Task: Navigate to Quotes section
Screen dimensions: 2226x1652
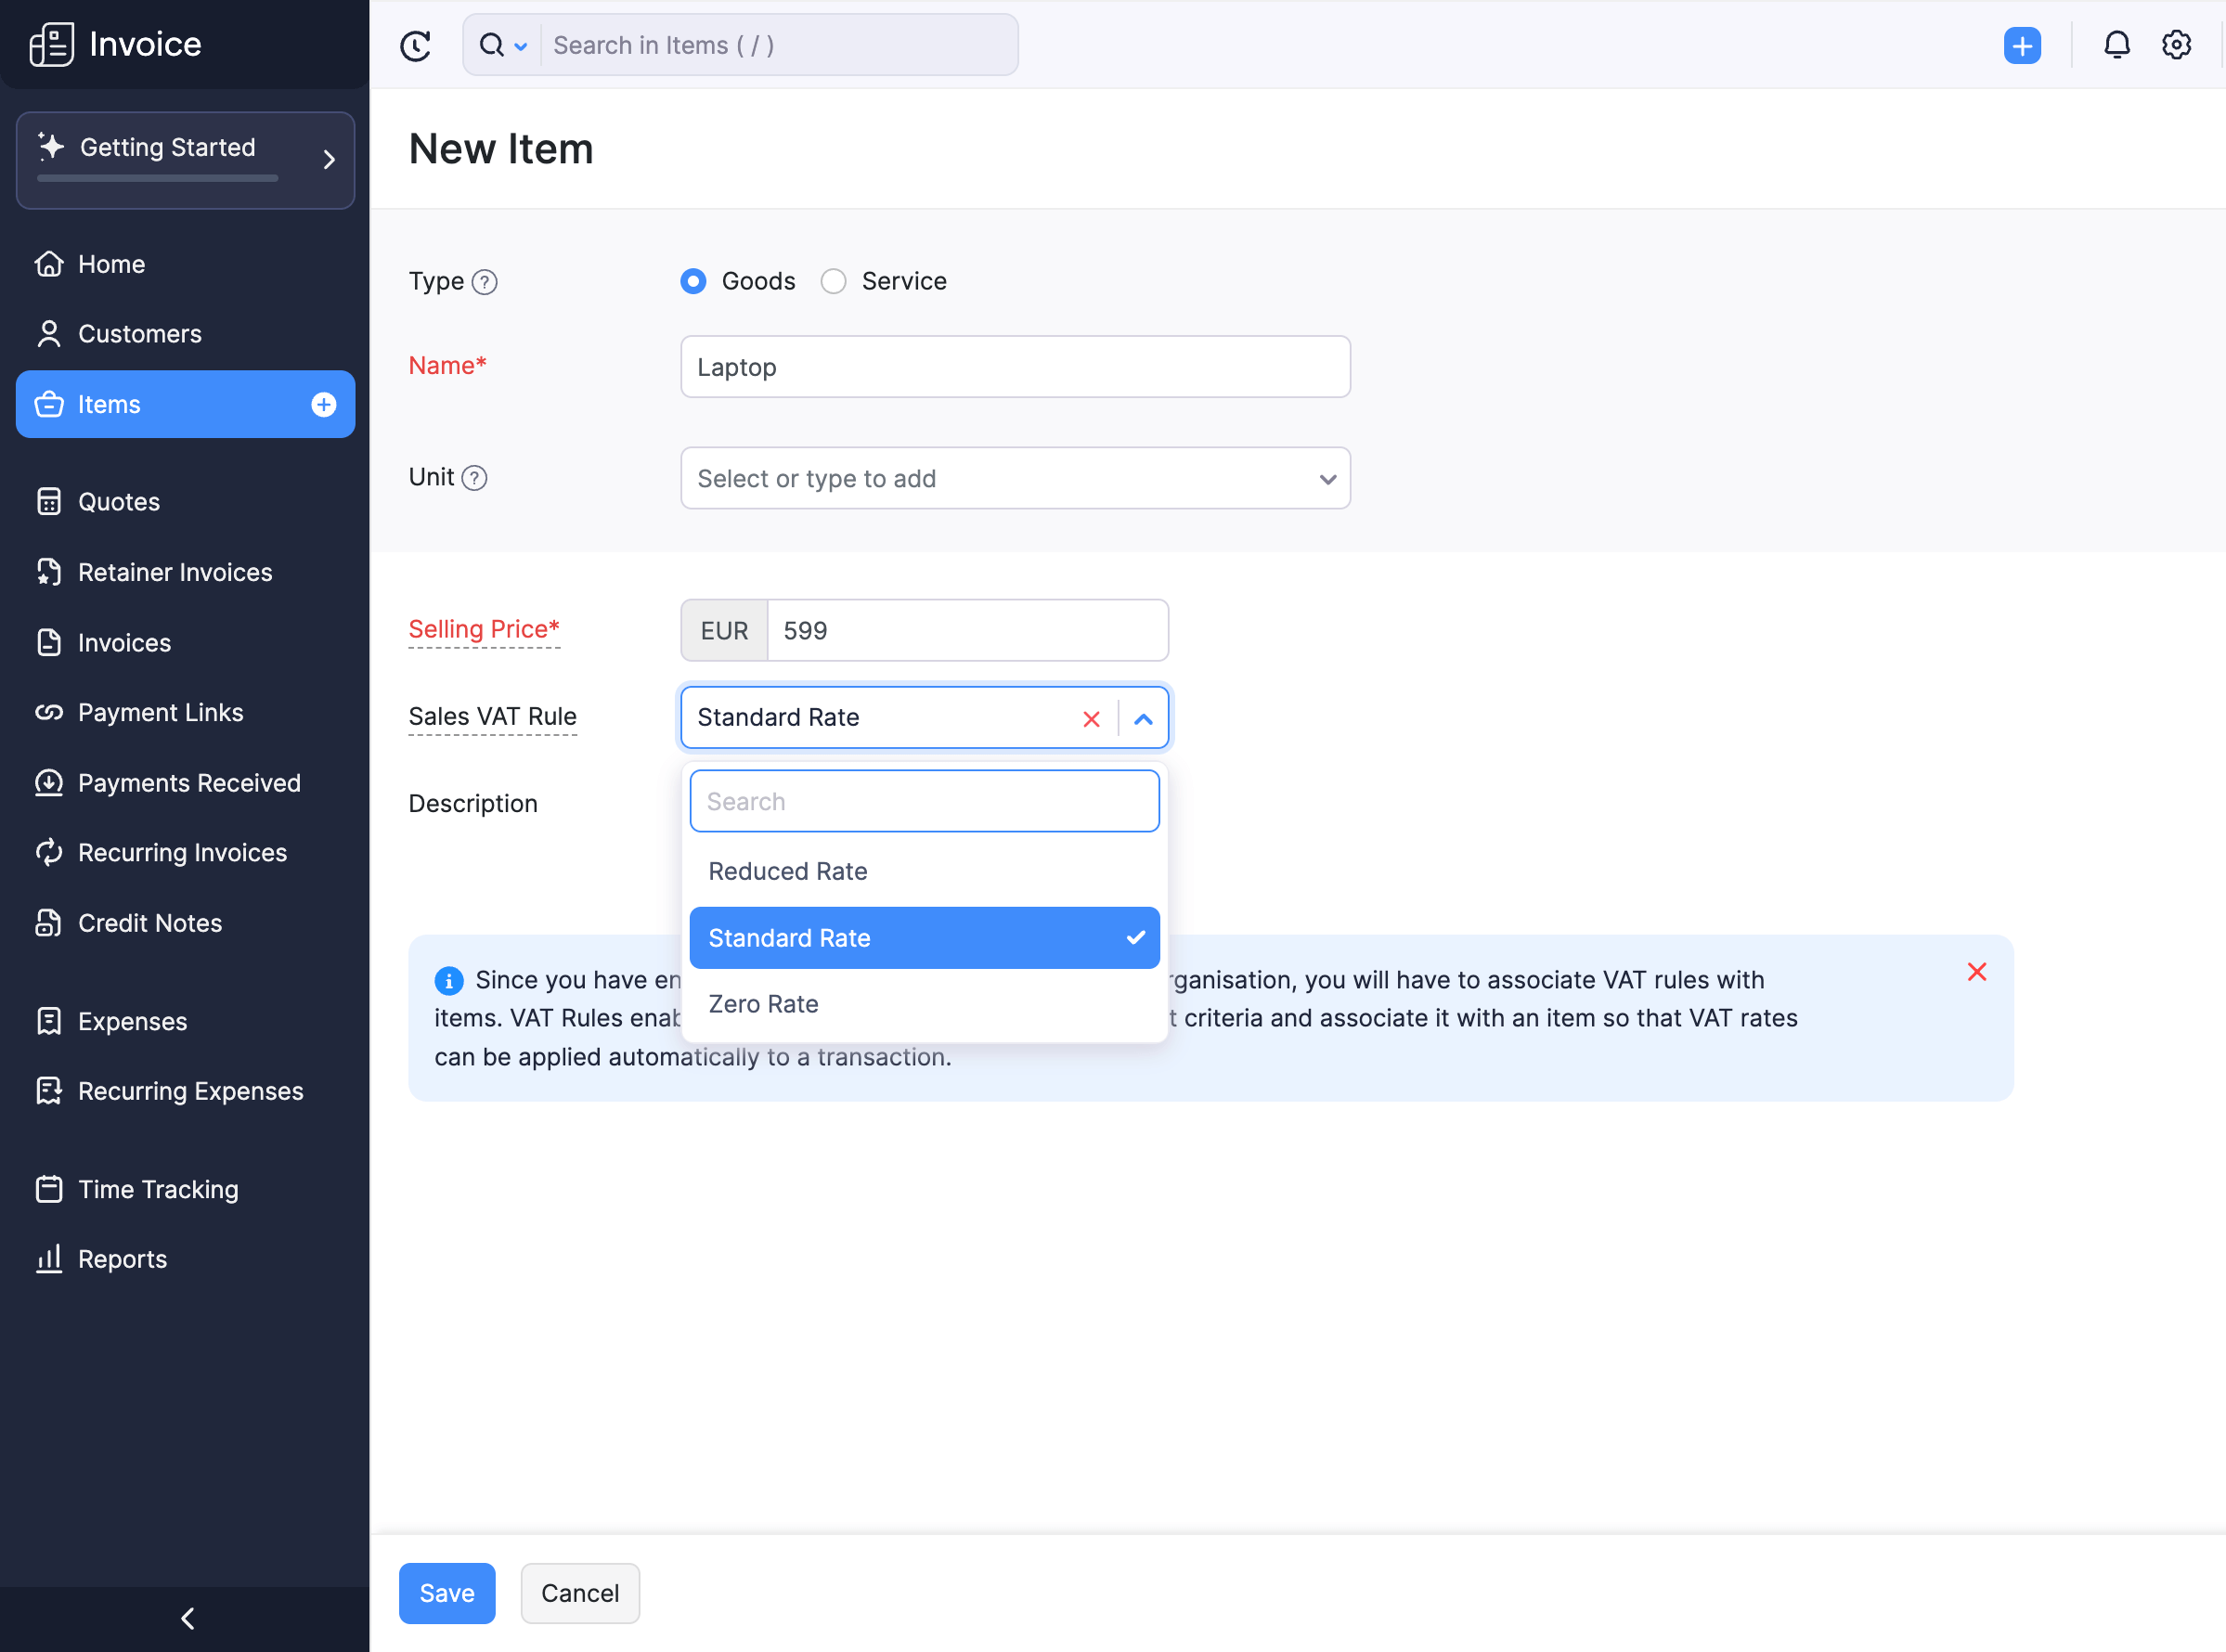Action: pos(118,501)
